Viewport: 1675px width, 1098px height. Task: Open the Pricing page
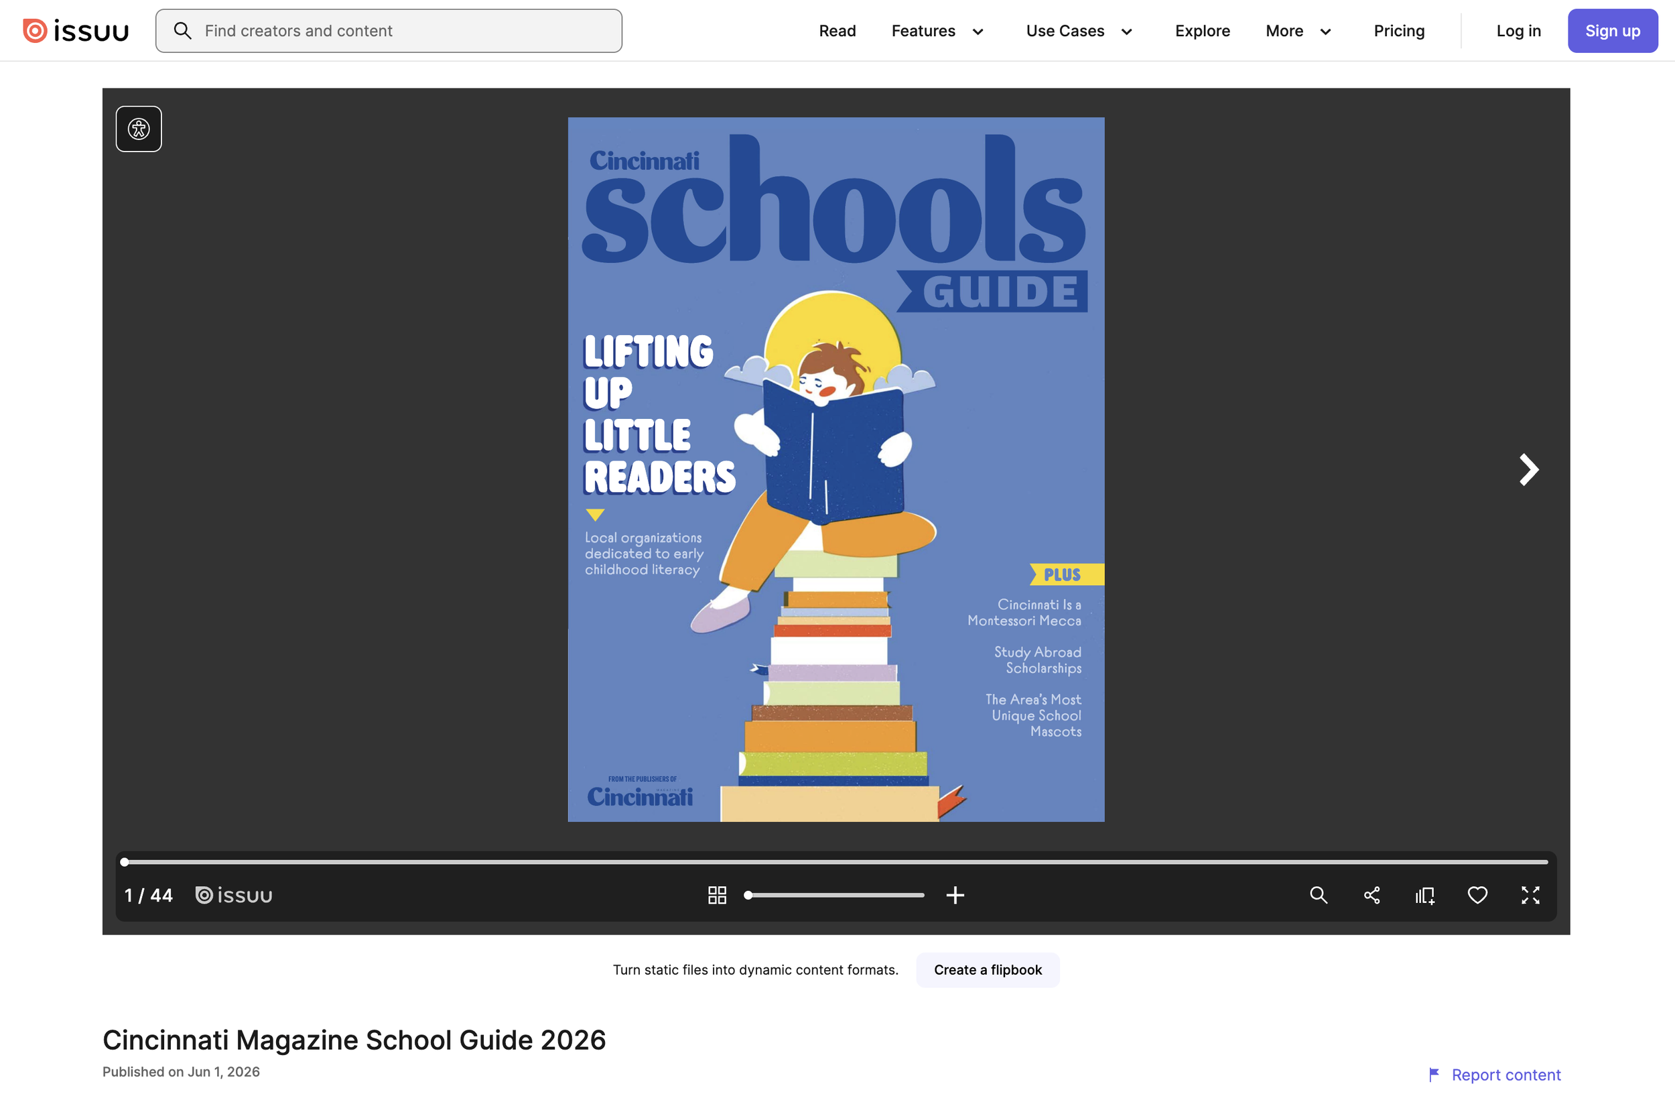pyautogui.click(x=1399, y=31)
